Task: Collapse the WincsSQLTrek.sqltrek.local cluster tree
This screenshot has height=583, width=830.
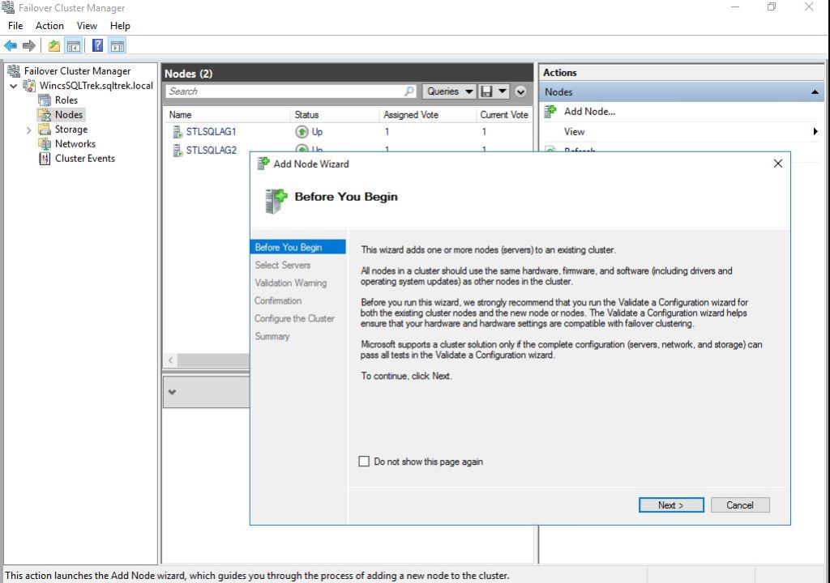Action: tap(14, 86)
